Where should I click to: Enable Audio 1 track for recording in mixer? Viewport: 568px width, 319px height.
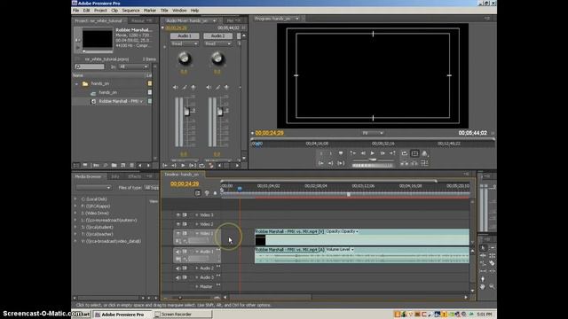(x=193, y=87)
